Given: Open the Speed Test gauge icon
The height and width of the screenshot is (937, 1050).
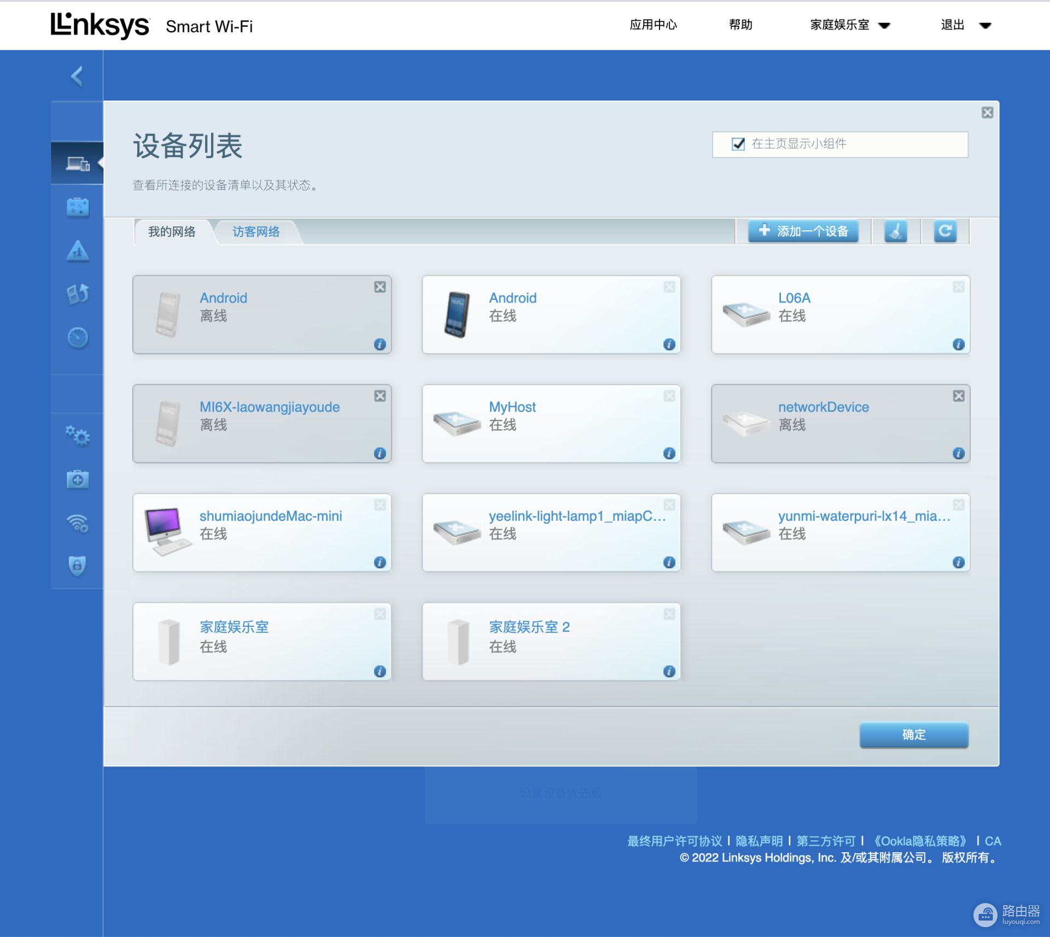Looking at the screenshot, I should (78, 337).
